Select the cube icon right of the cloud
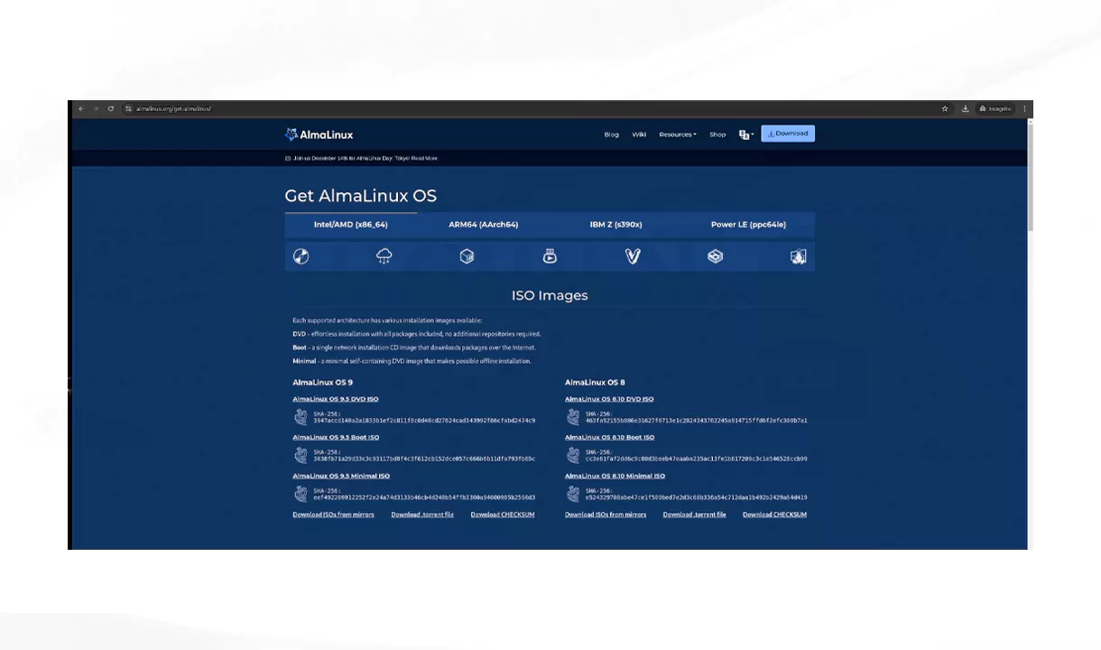Viewport: 1101px width, 650px height. click(x=467, y=256)
